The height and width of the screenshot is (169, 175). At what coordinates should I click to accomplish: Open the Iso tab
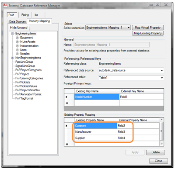point(36,15)
